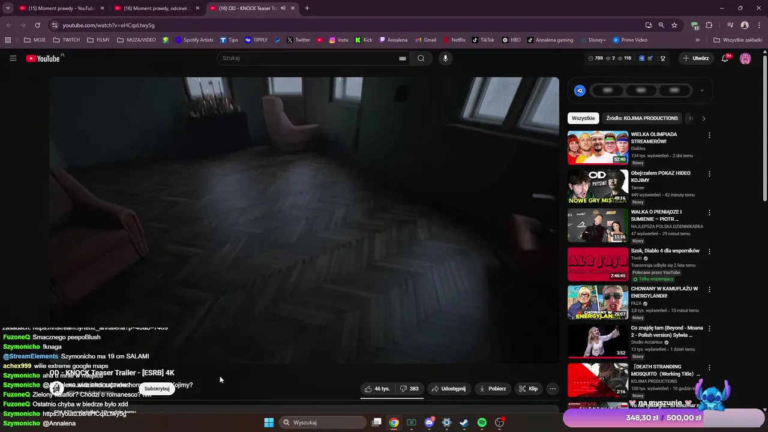Viewport: 768px width, 432px height.
Task: Open the Chrome apps grid shortcut
Action: pos(8,40)
